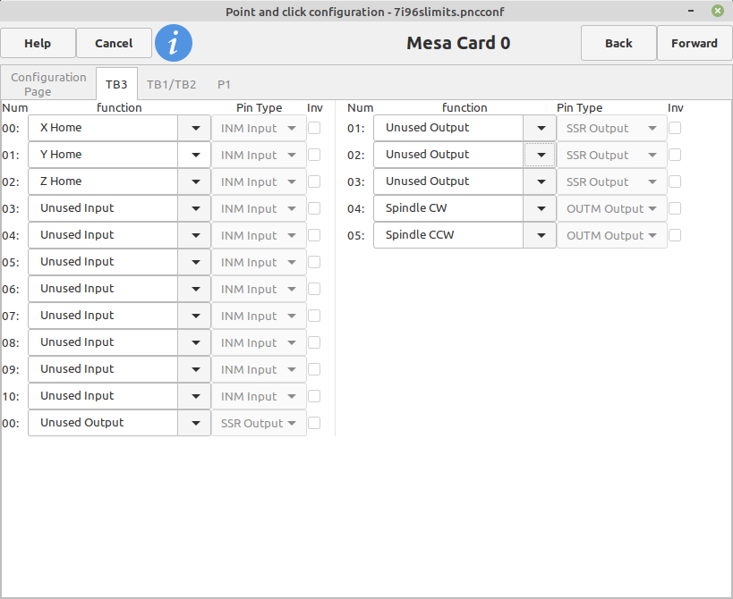
Task: Open the Help button
Action: pos(38,43)
